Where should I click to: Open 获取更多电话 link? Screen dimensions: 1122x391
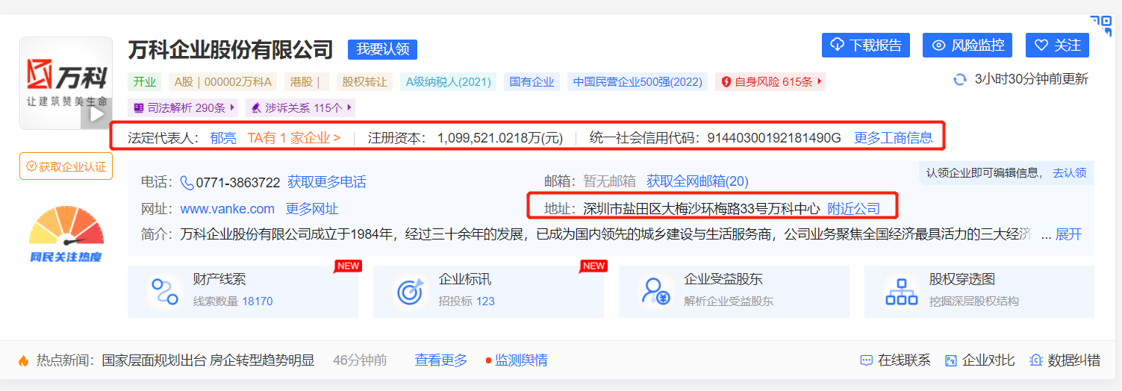(x=327, y=181)
